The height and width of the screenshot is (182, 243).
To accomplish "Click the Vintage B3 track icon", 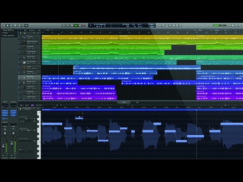I will click(x=24, y=47).
